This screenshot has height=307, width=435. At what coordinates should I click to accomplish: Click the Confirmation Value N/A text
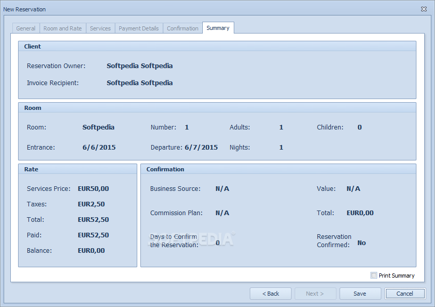click(x=353, y=189)
